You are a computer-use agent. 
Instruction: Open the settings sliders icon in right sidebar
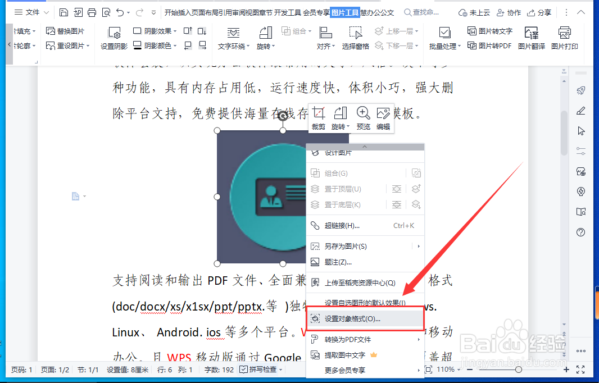(x=580, y=151)
